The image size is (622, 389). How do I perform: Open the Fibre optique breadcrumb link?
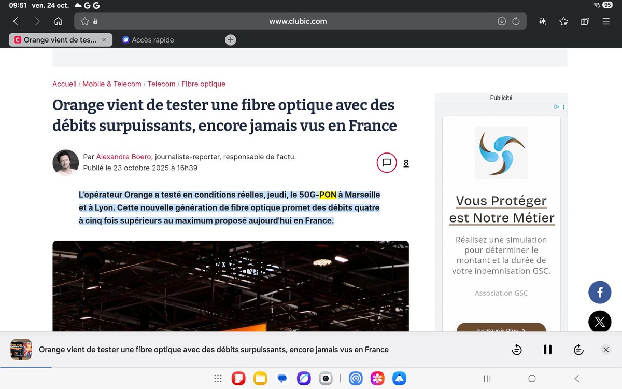tap(203, 84)
